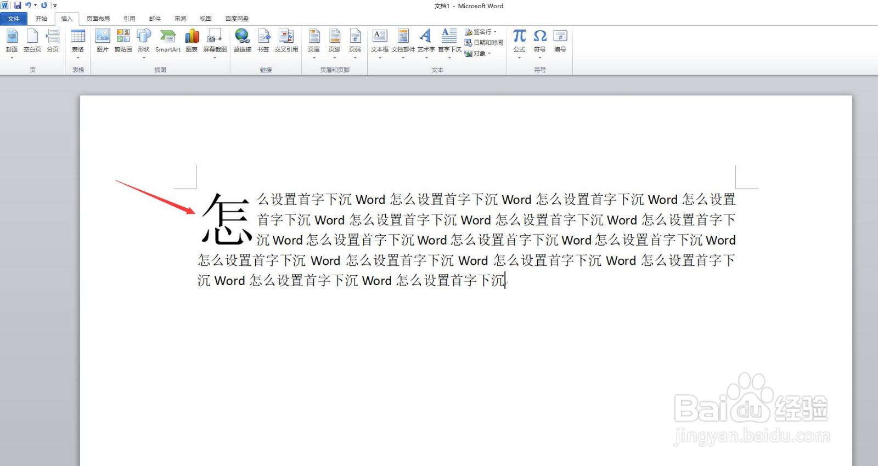Redo the last action
The image size is (878, 466).
(x=44, y=5)
